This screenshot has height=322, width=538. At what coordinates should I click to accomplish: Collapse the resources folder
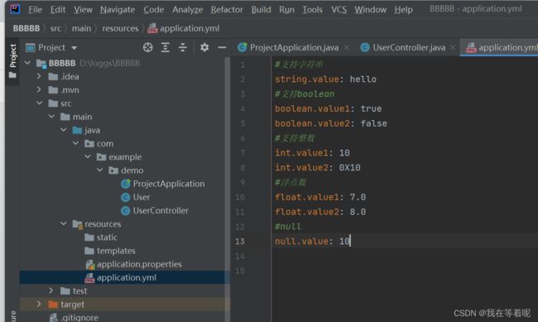click(x=64, y=223)
